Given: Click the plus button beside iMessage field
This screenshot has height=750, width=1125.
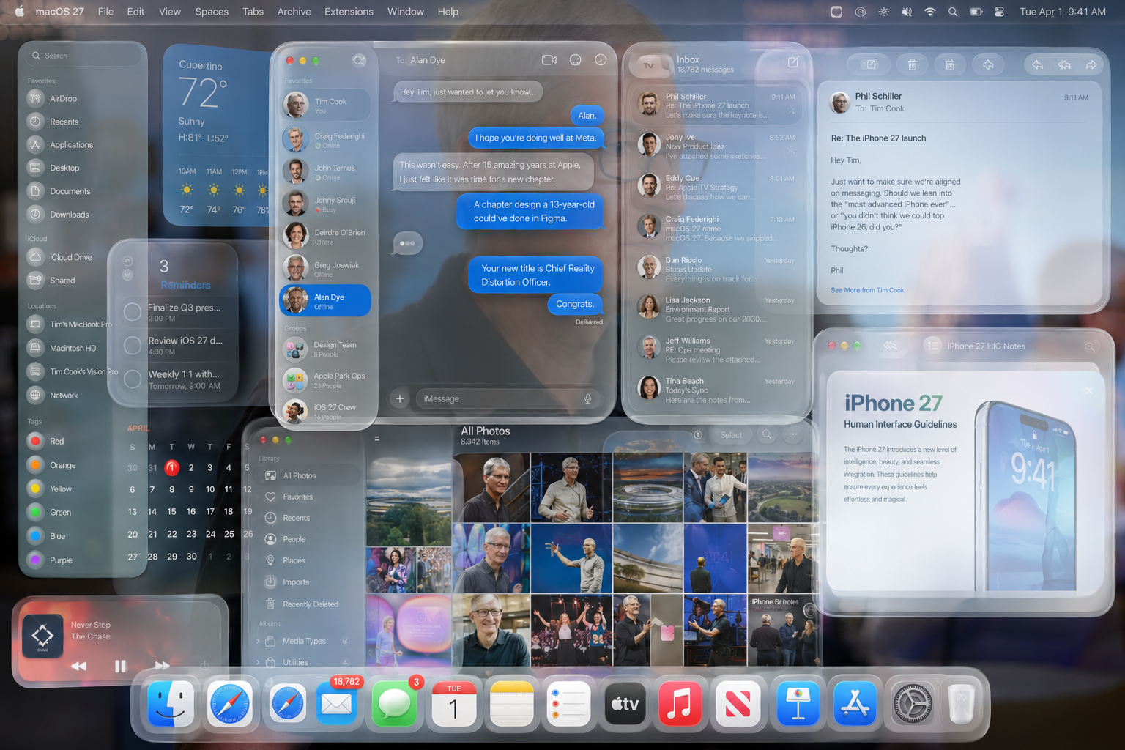Looking at the screenshot, I should point(400,398).
